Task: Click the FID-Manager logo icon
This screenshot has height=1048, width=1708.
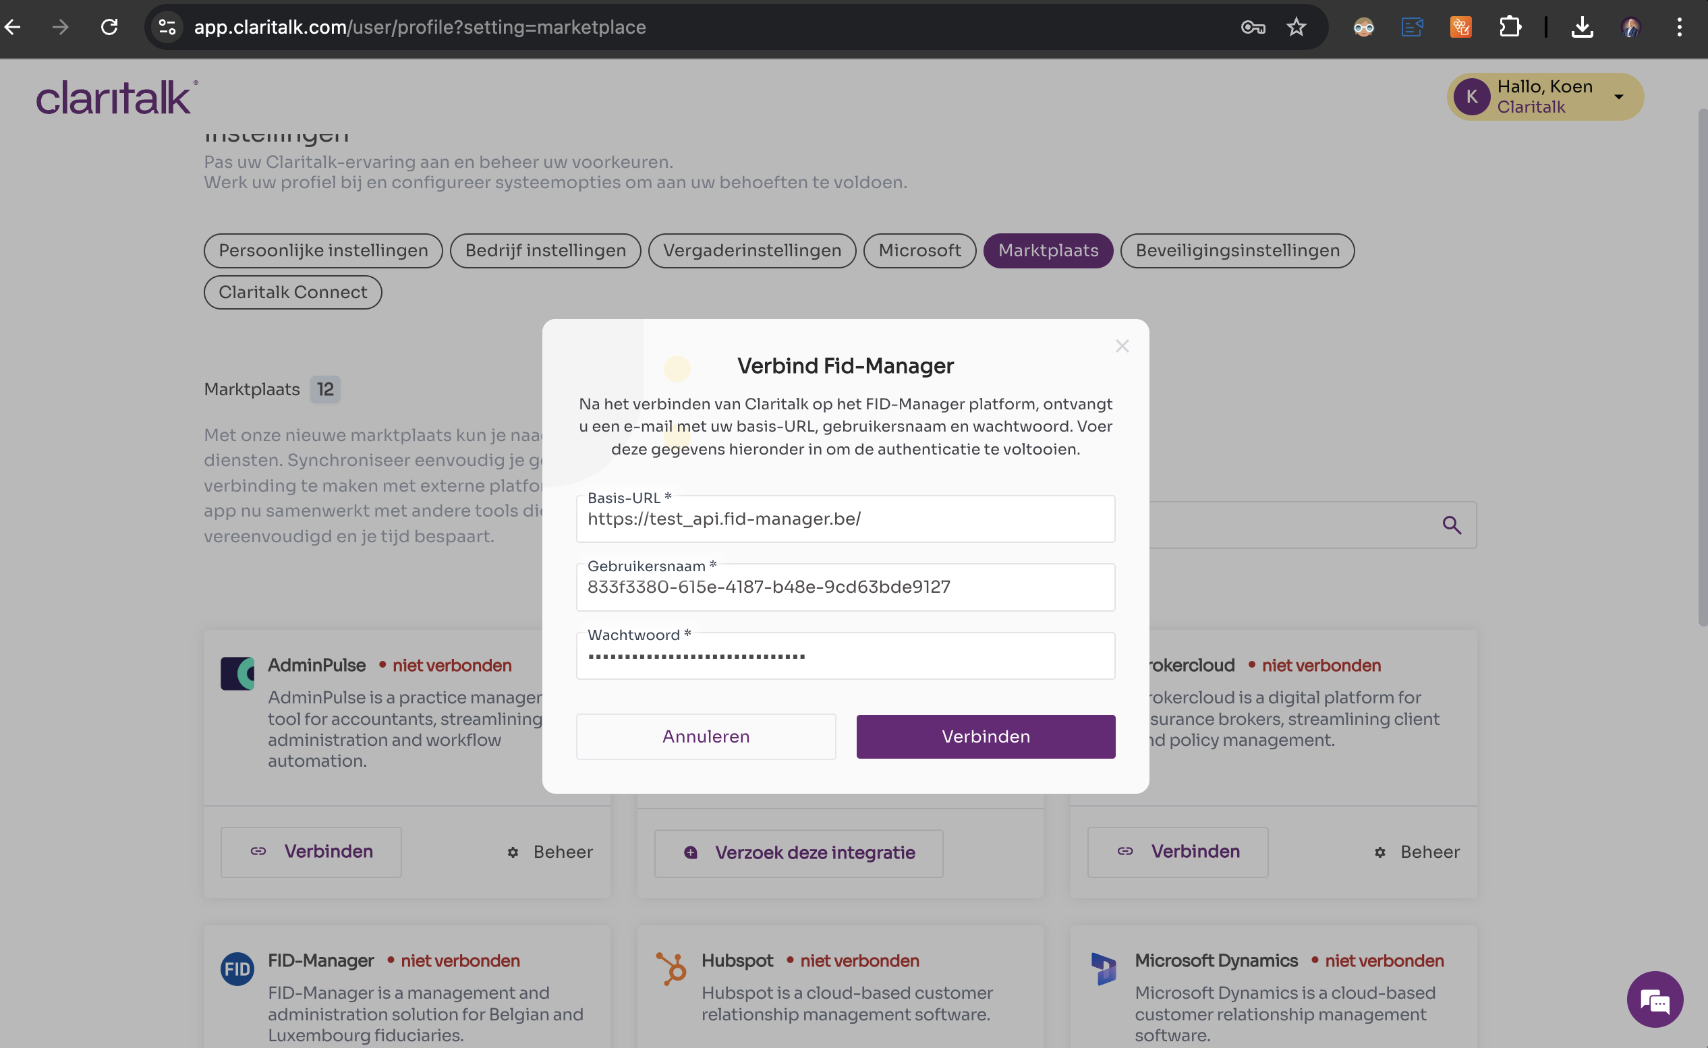Action: 237,969
